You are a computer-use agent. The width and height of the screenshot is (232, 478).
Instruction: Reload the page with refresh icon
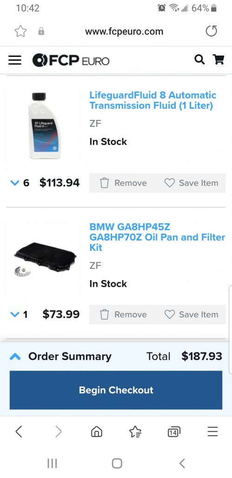click(x=211, y=31)
